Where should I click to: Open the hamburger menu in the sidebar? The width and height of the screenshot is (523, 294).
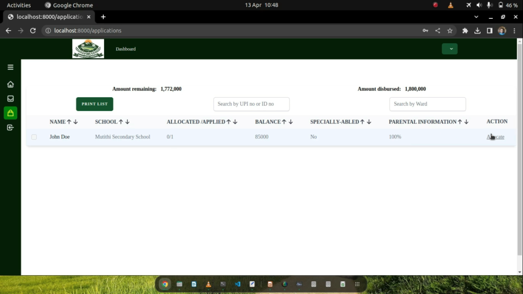click(x=10, y=67)
